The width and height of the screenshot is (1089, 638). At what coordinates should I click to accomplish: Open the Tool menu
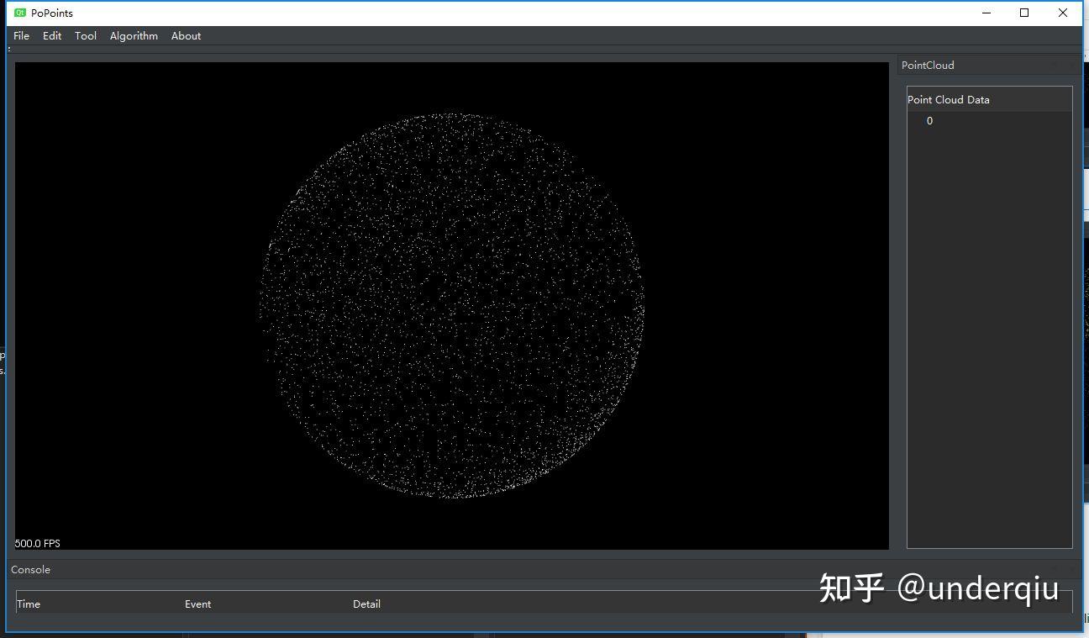(x=85, y=35)
